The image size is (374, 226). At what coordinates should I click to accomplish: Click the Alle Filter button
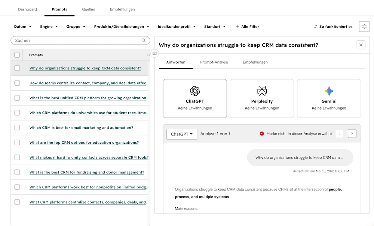pos(247,27)
